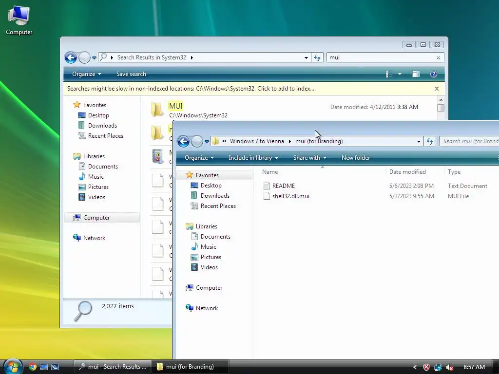Open Recent Places in Search Results sidebar
499x374 pixels.
[105, 135]
